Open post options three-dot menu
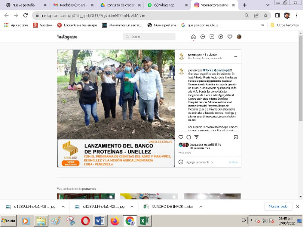The width and height of the screenshot is (303, 227). click(x=235, y=57)
